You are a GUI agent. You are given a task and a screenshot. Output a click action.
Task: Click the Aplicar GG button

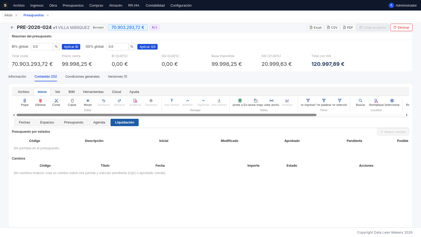click(x=147, y=47)
